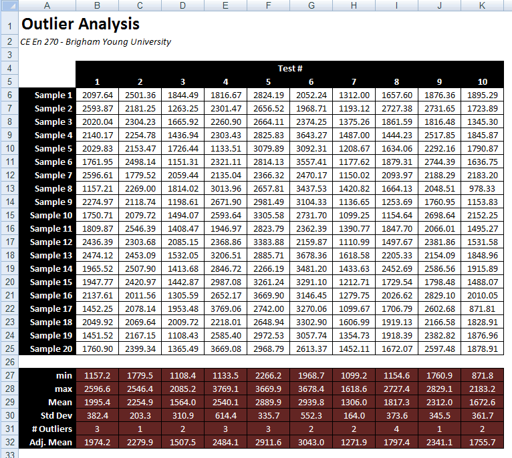Select column F header
512x458 pixels.
tap(269, 5)
